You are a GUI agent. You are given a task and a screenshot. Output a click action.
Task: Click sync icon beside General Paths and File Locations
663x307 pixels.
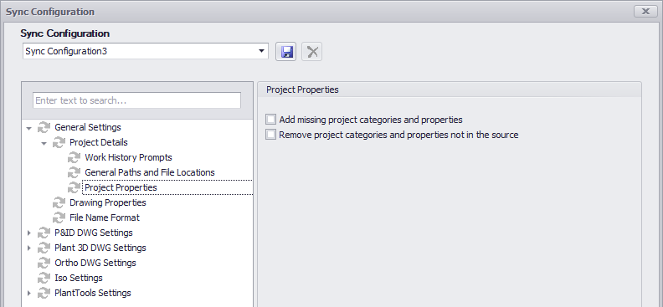[74, 172]
